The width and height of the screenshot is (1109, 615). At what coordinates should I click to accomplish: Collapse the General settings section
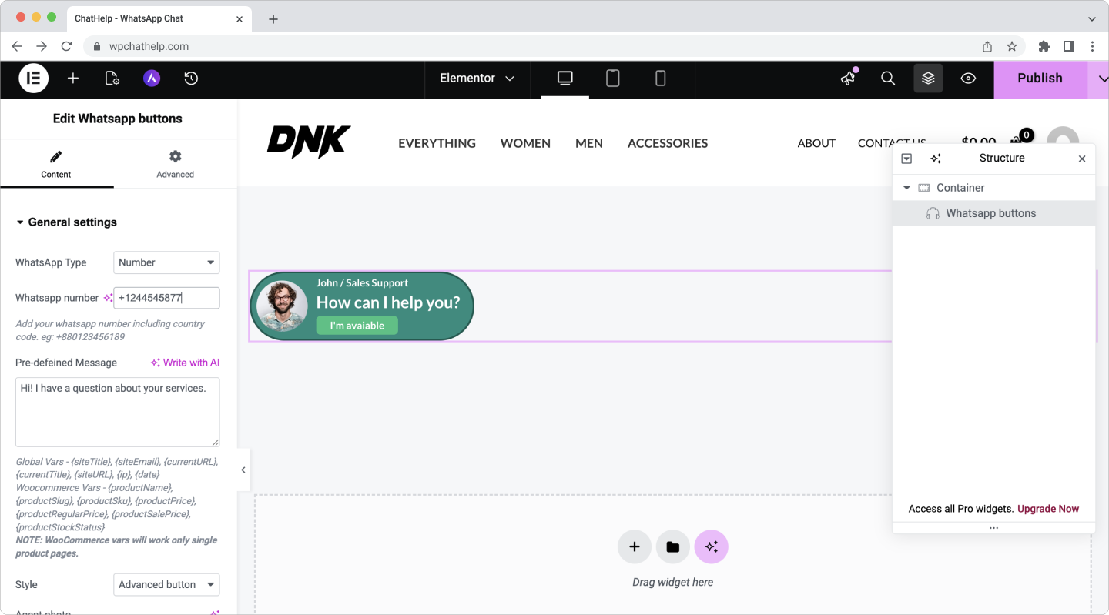(x=66, y=222)
